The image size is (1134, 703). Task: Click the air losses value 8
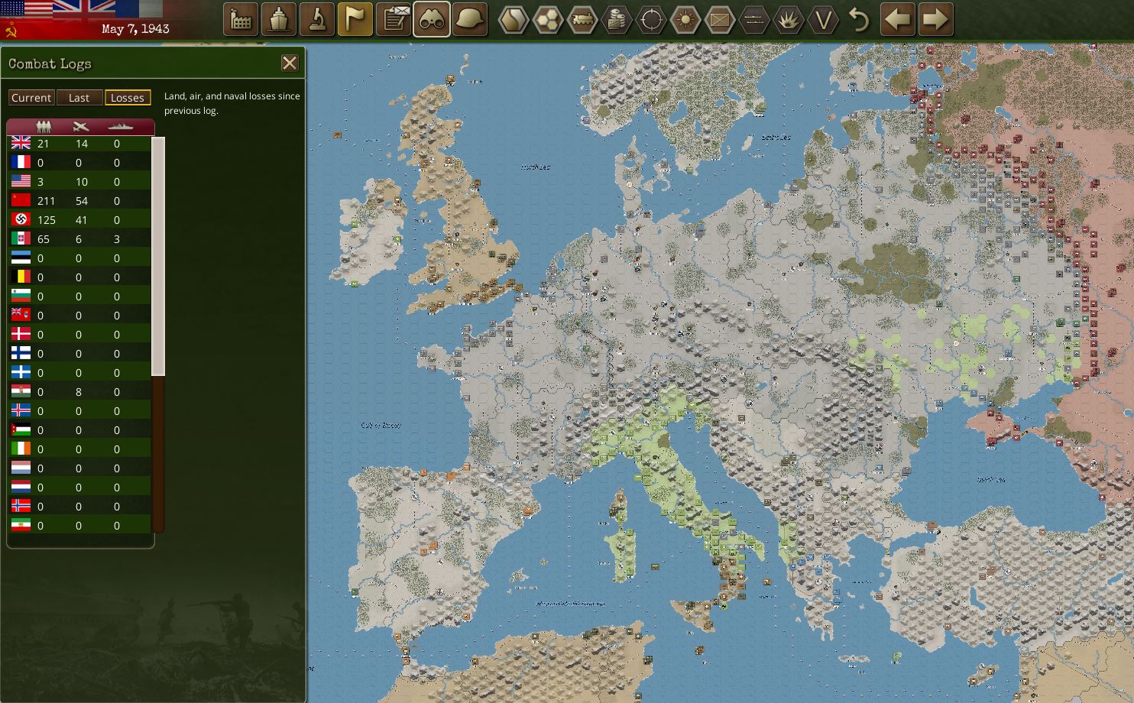click(79, 392)
